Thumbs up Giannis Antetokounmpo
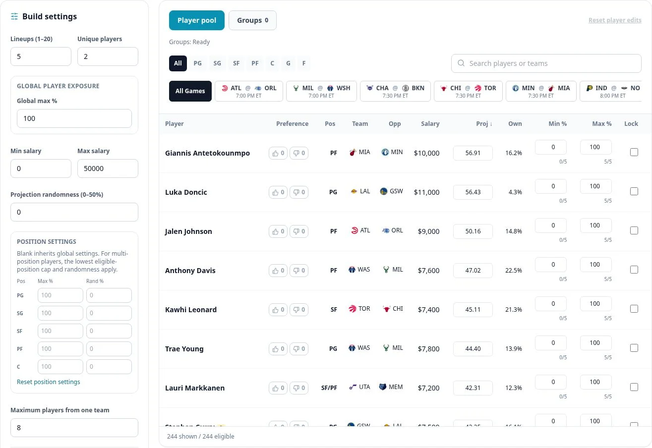 pos(278,153)
